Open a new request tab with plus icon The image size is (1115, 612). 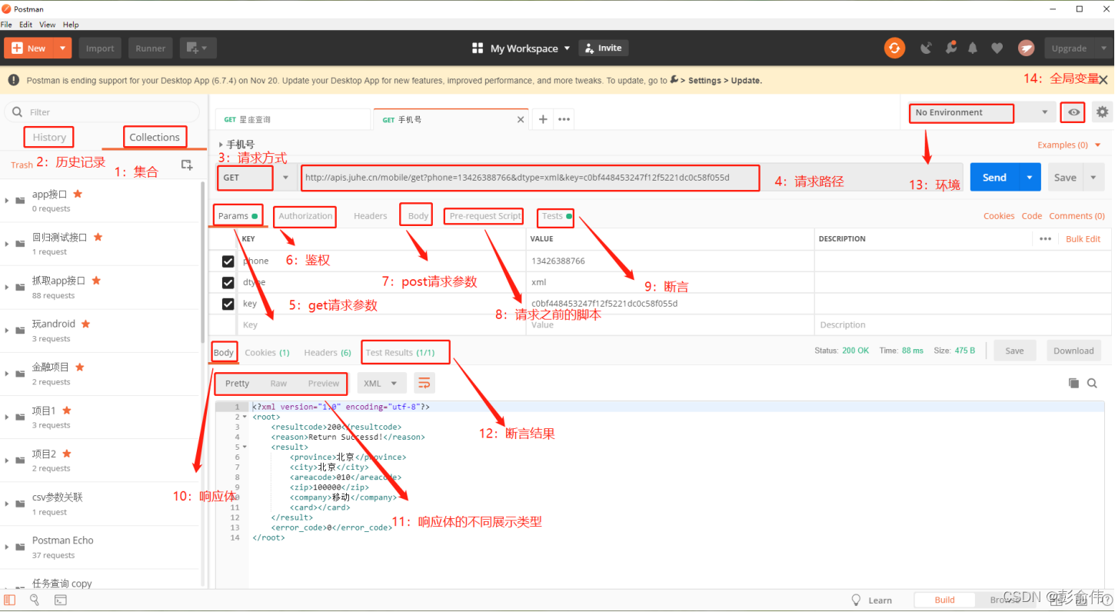click(543, 119)
